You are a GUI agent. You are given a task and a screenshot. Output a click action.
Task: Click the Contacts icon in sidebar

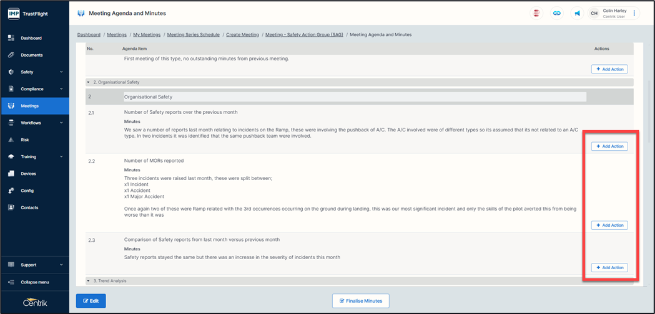(11, 207)
